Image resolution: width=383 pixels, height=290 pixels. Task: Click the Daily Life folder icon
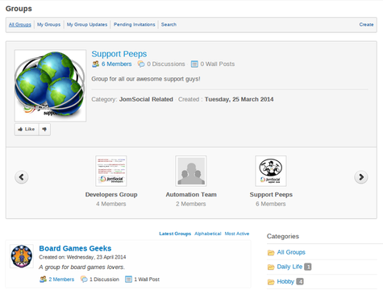271,267
